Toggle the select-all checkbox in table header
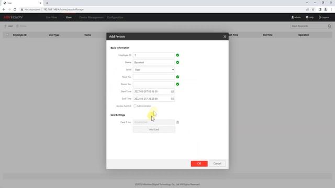335x188 pixels. pos(7,35)
